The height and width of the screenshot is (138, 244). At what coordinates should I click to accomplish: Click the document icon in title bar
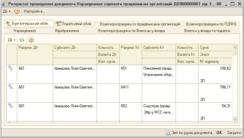pyautogui.click(x=4, y=4)
